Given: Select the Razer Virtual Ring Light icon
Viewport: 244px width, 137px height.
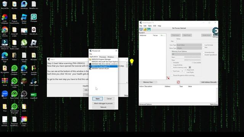Looking at the screenshot, I should (14, 109).
